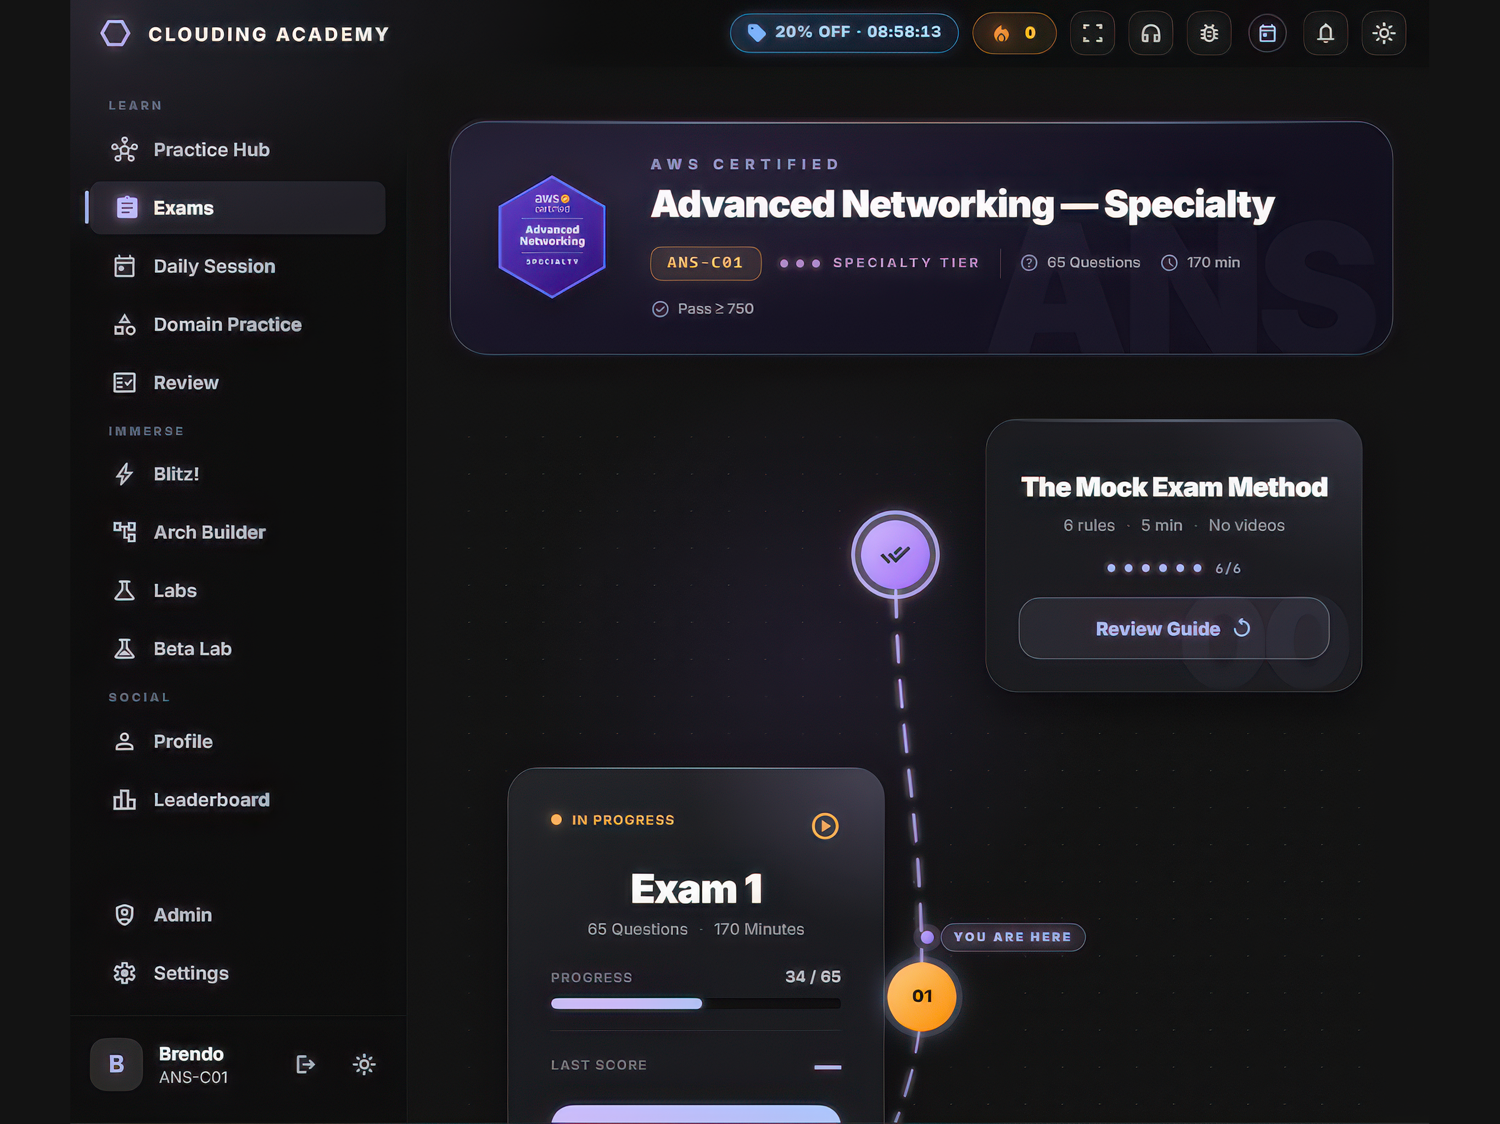Click the completed double-check timeline node
Image resolution: width=1500 pixels, height=1124 pixels.
(895, 554)
